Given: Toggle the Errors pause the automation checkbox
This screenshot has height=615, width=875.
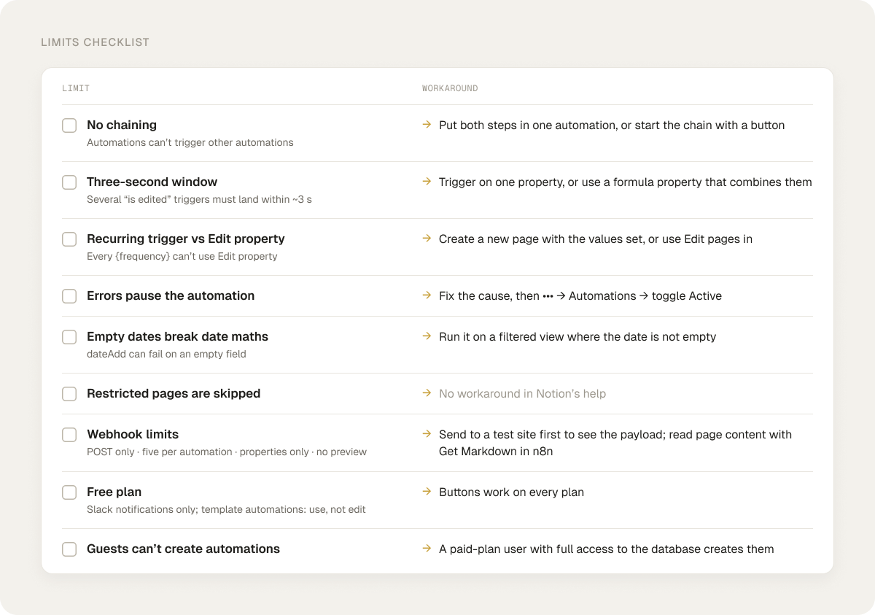Looking at the screenshot, I should coord(69,296).
